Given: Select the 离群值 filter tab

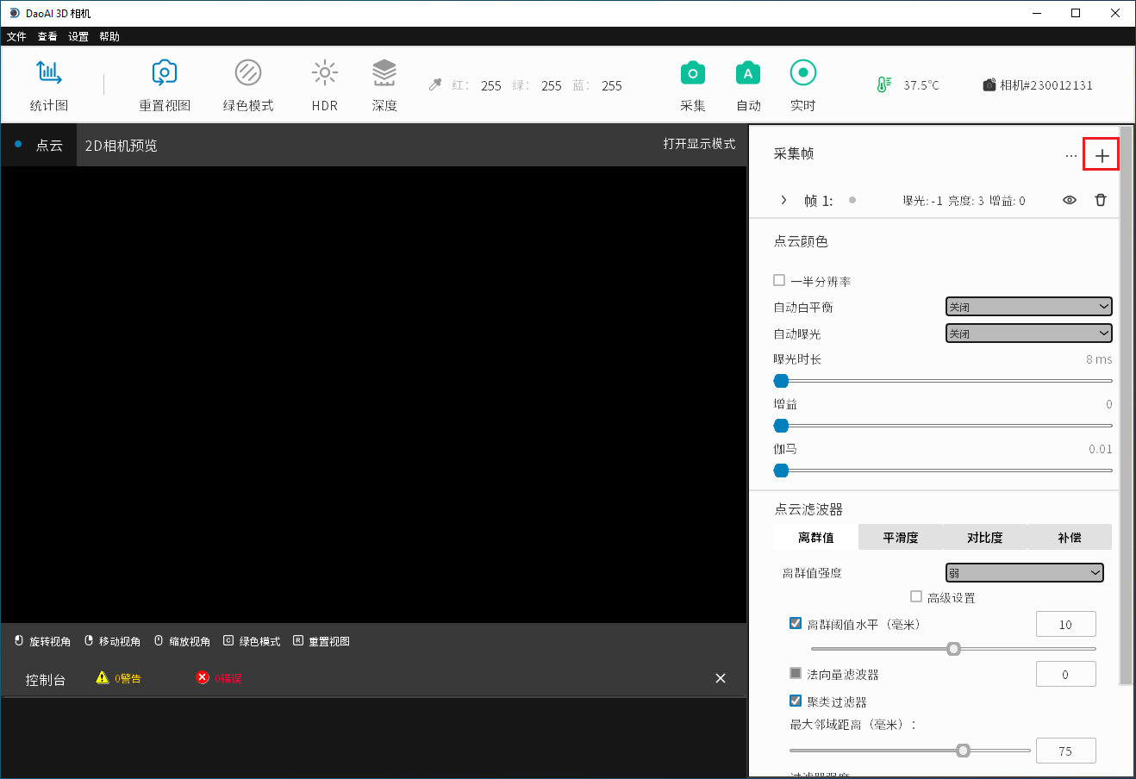Looking at the screenshot, I should coord(816,537).
